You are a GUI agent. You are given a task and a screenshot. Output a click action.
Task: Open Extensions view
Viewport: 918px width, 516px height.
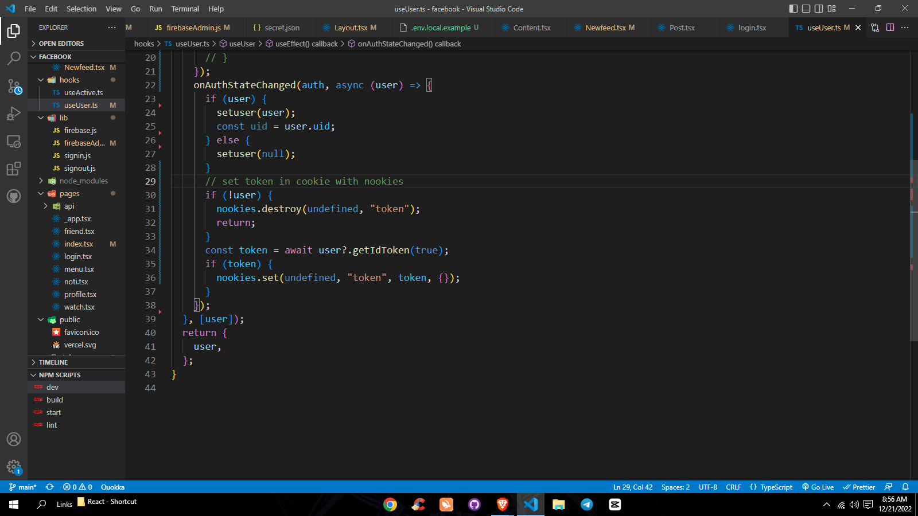[x=14, y=169]
